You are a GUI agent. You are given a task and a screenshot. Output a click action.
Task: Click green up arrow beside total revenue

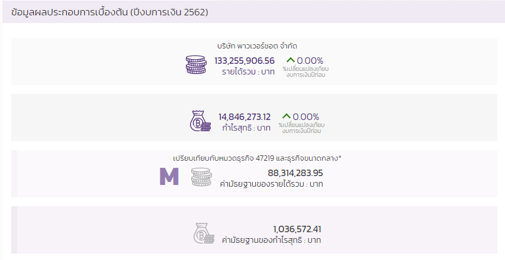pyautogui.click(x=290, y=60)
